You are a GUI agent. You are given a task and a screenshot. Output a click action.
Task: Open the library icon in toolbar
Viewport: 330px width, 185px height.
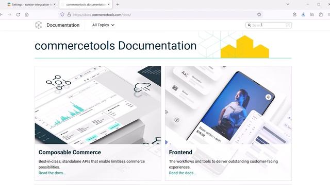click(x=312, y=14)
